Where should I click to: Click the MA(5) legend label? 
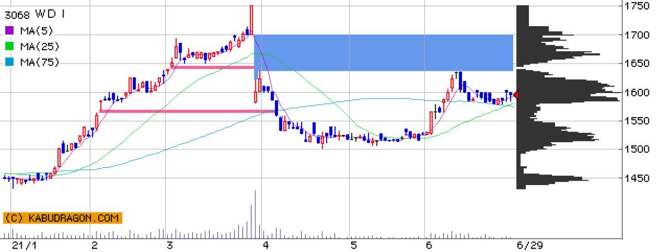pos(37,30)
